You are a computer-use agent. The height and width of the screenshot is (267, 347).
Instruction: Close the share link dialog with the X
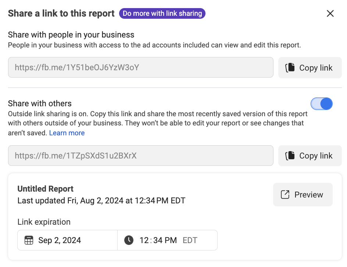330,14
